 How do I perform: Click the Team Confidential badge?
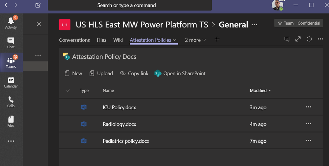click(x=299, y=23)
